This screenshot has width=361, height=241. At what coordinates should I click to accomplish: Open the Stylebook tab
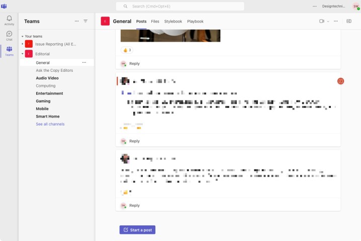(173, 22)
